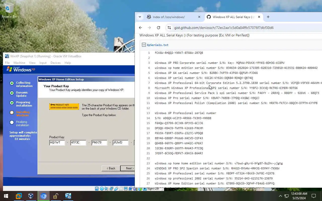Click the Next button in XP Setup
Viewport: 322px width, 201px height.
tap(128, 168)
